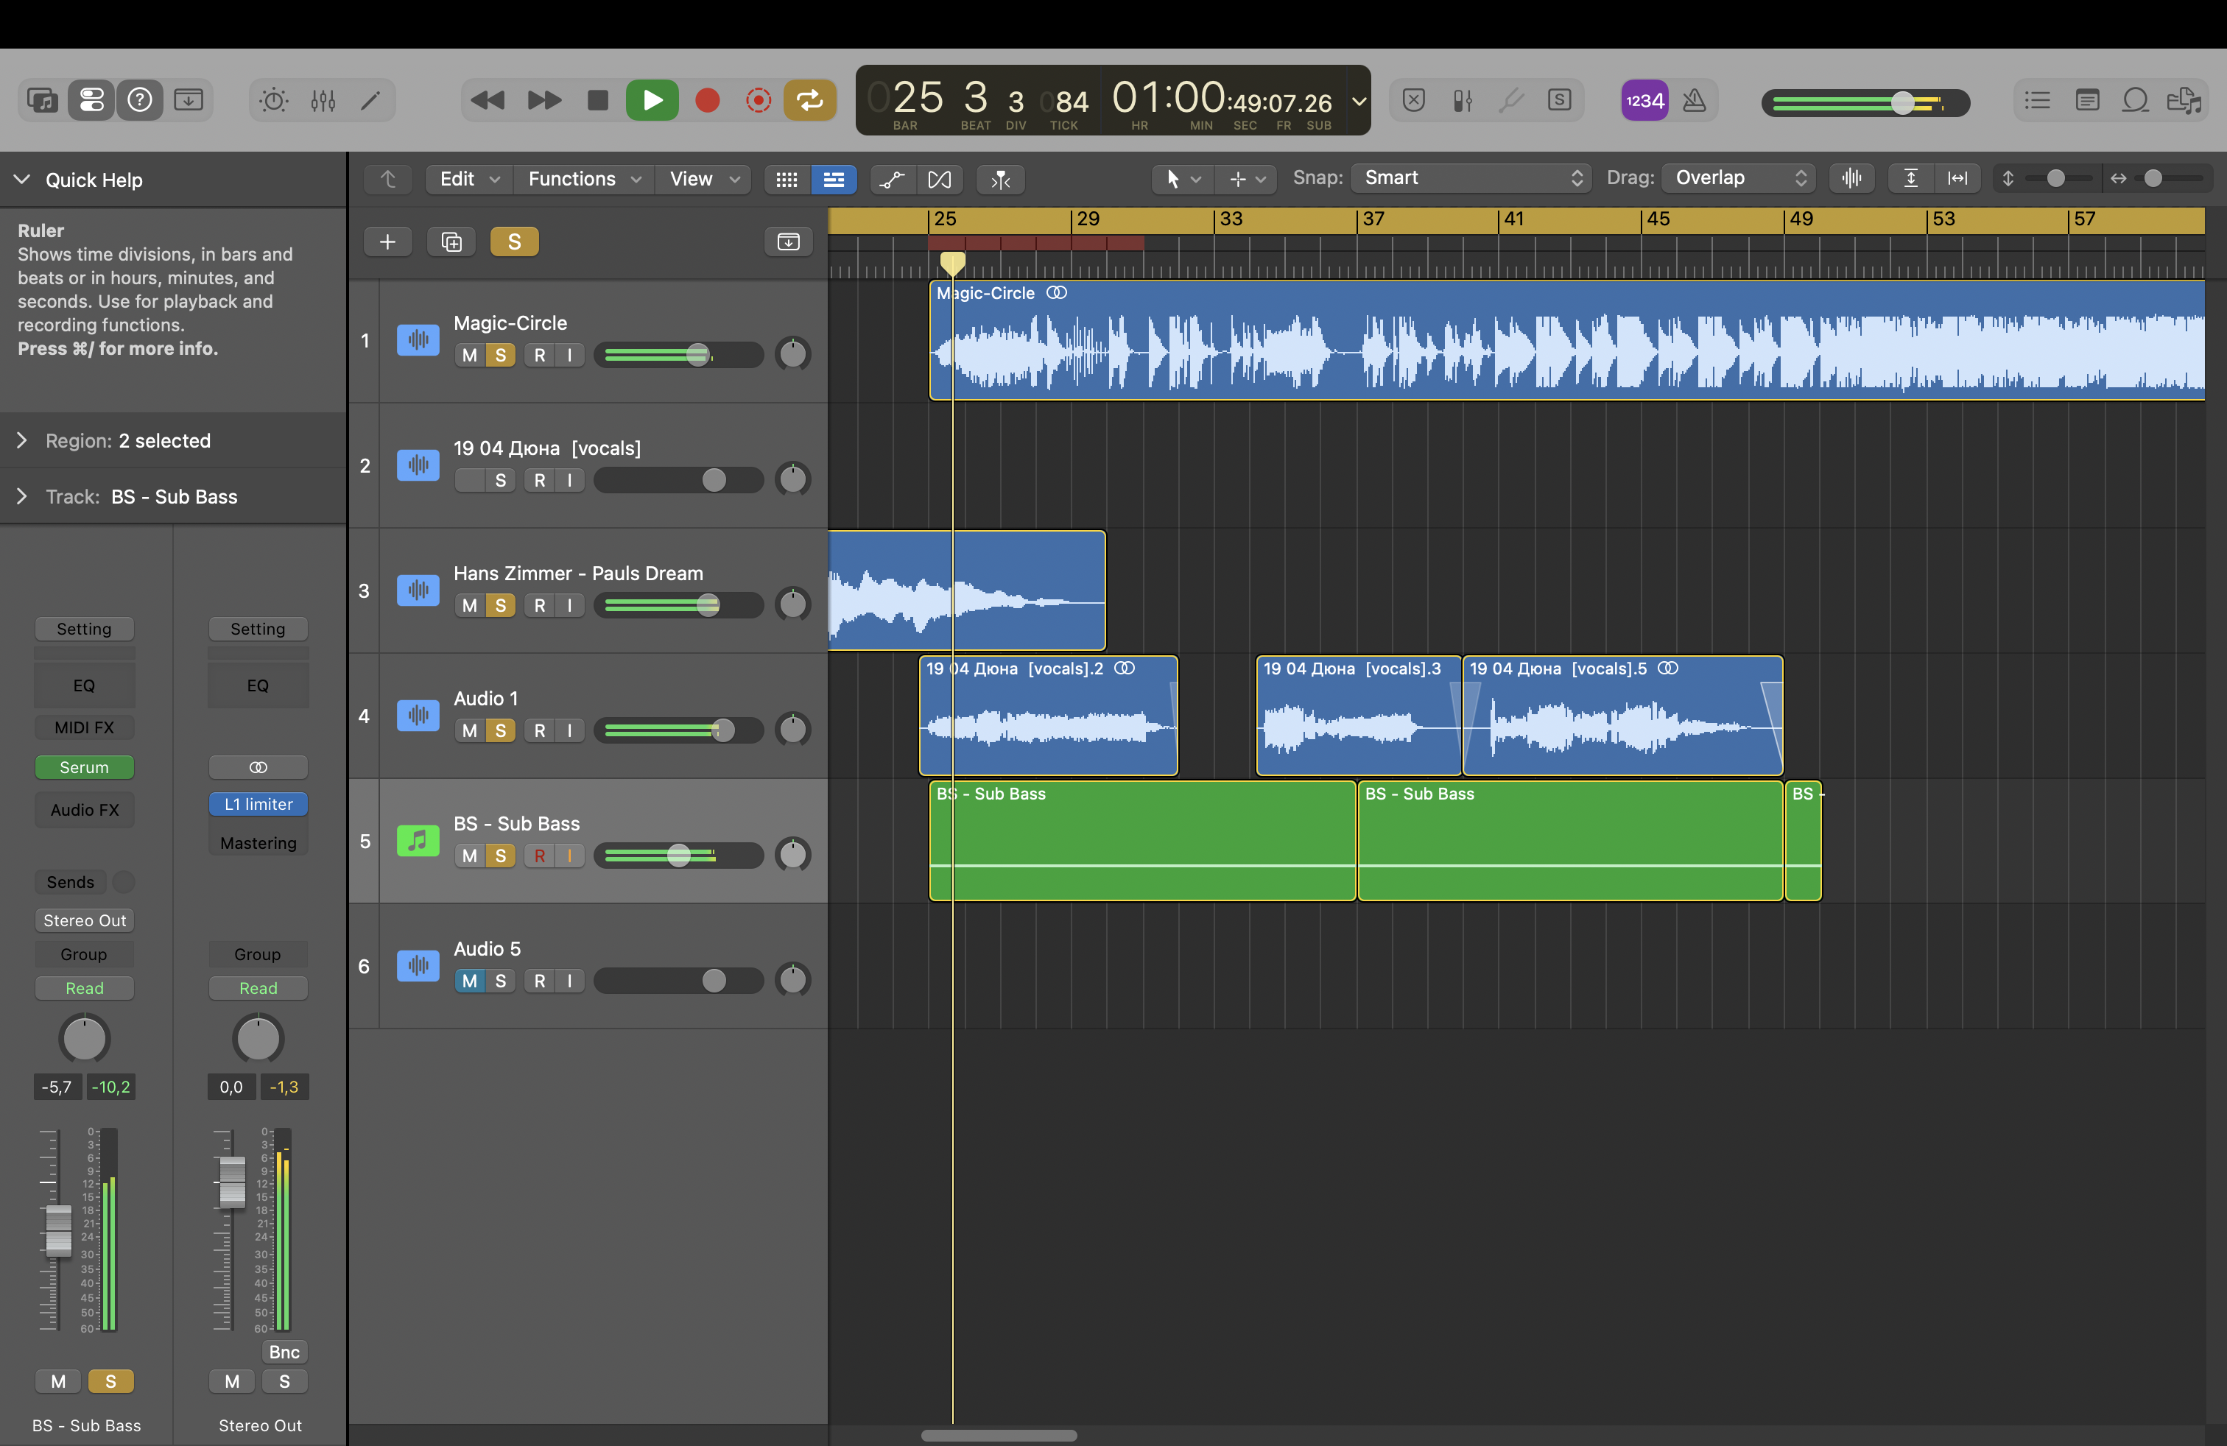Viewport: 2227px width, 1446px height.
Task: Show automation view button
Action: (892, 179)
